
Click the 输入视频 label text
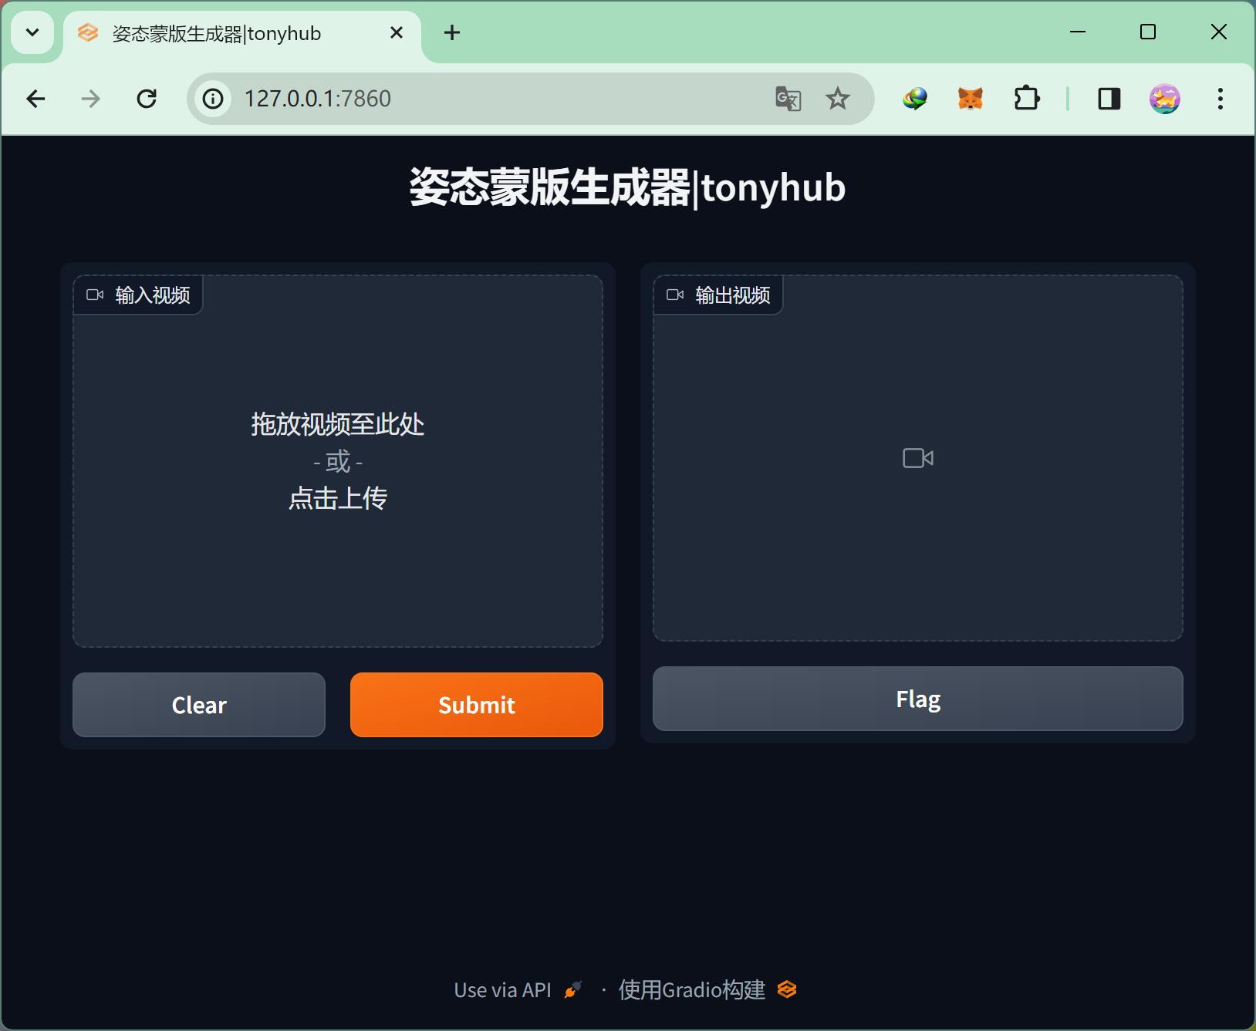click(153, 295)
